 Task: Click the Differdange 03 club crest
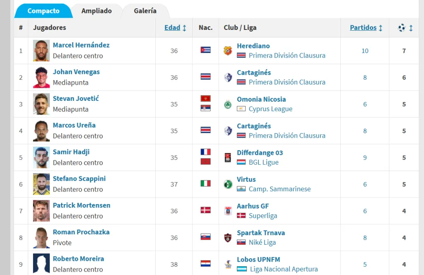tap(228, 158)
